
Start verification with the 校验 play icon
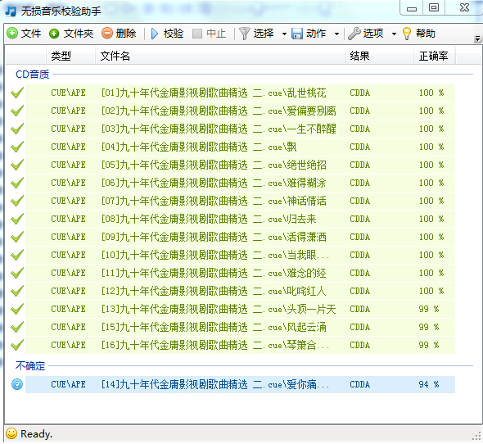point(155,34)
